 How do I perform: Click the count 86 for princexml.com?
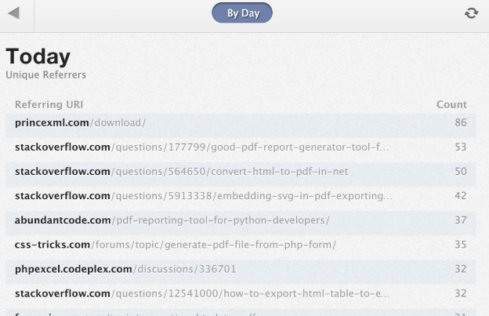[x=460, y=122]
